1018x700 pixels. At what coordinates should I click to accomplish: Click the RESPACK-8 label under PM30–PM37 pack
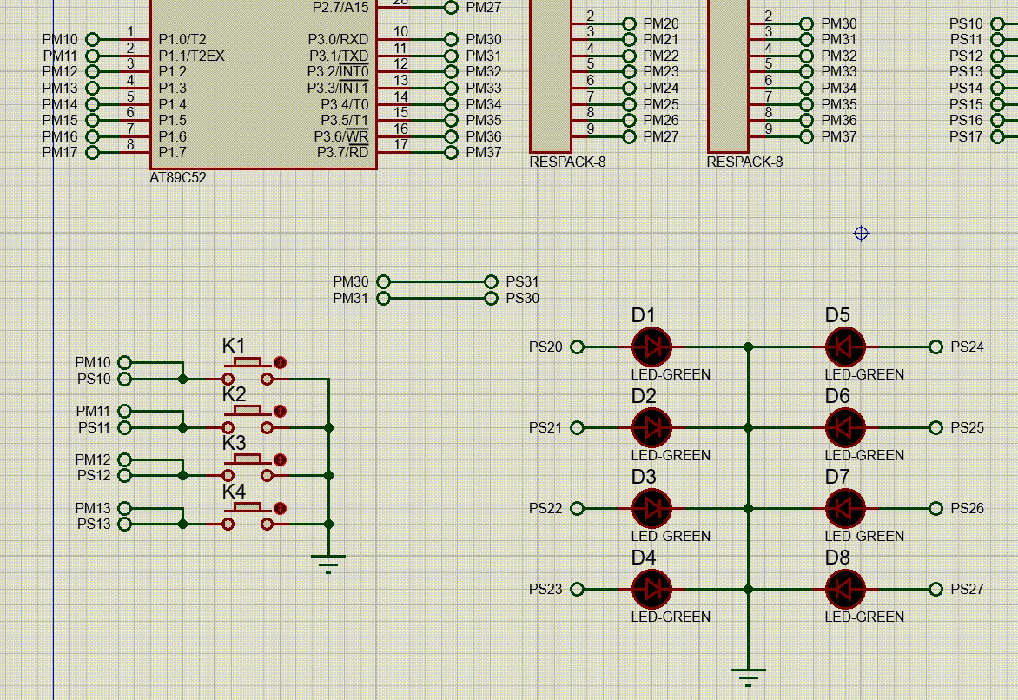pyautogui.click(x=744, y=162)
